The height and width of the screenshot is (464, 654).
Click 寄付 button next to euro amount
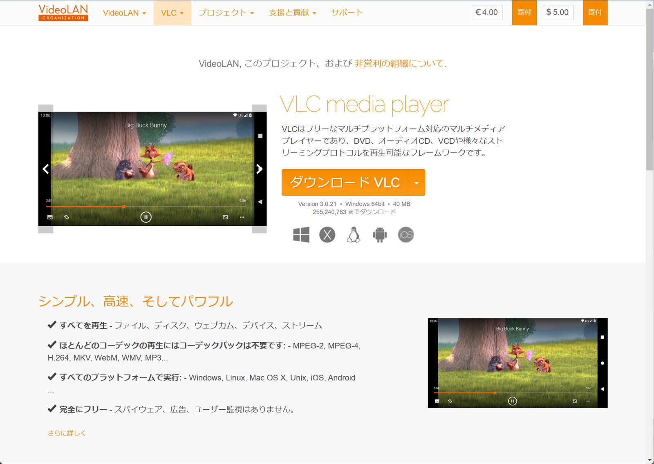[x=524, y=13]
